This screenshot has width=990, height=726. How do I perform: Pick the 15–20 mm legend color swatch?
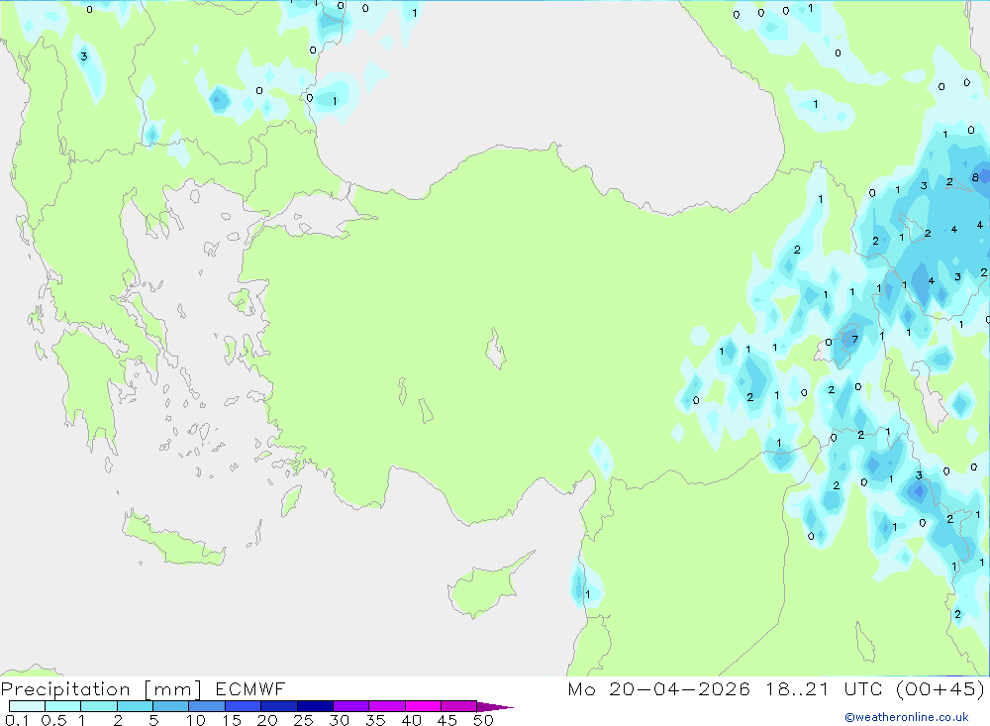[x=244, y=706]
